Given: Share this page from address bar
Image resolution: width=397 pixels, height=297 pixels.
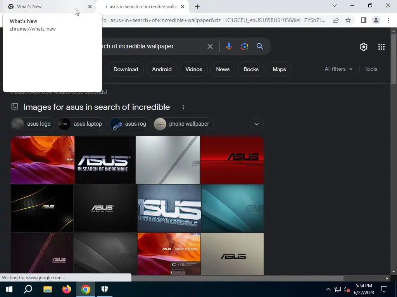Looking at the screenshot, I should 336,20.
